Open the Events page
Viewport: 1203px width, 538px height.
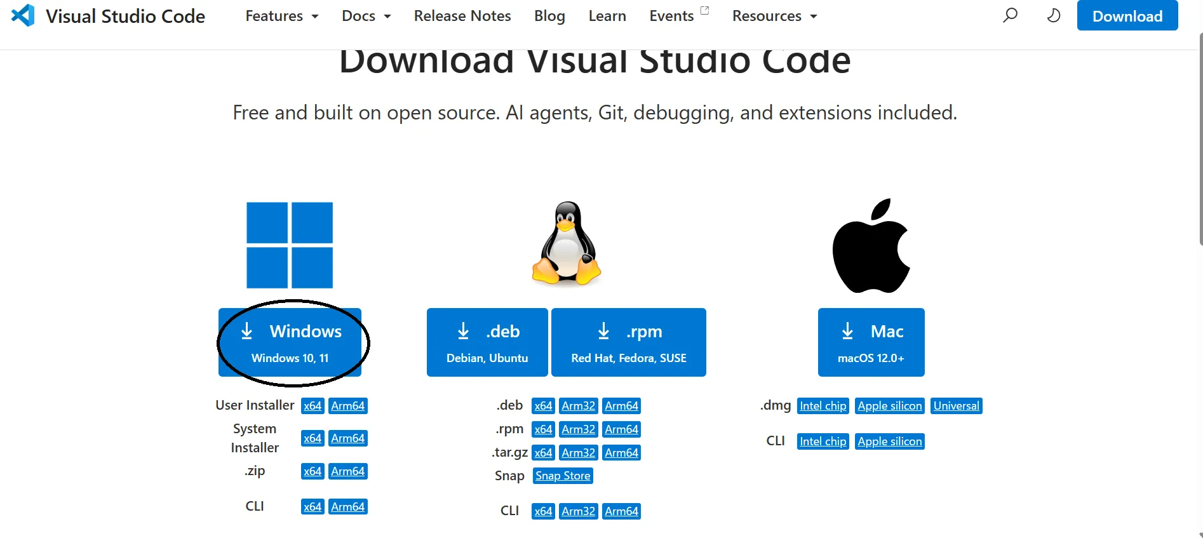pos(671,16)
